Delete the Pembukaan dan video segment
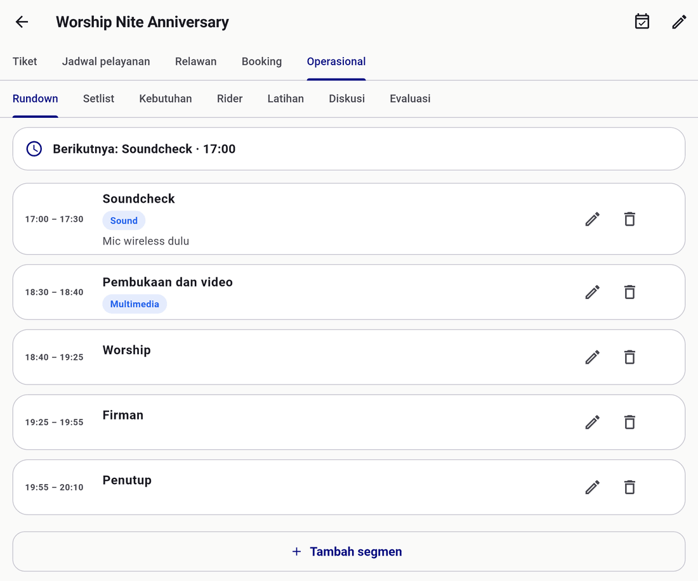The width and height of the screenshot is (698, 581). (629, 293)
